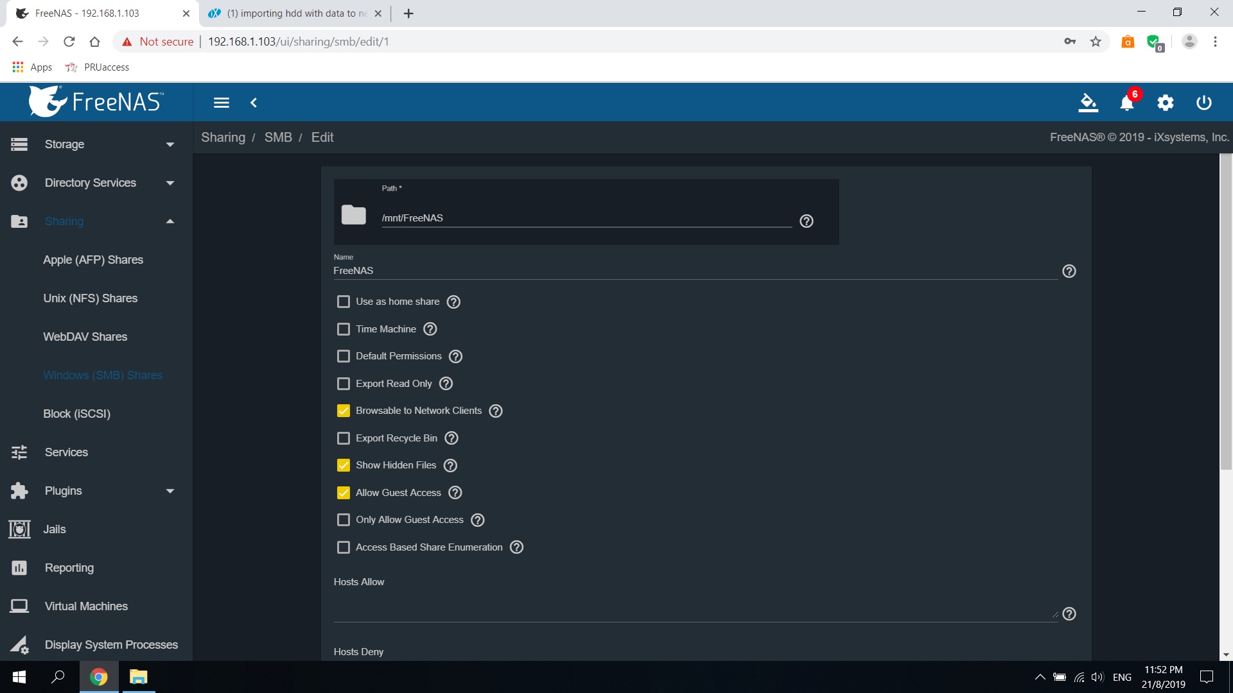The height and width of the screenshot is (693, 1233).
Task: Enable Use as home share checkbox
Action: point(344,302)
